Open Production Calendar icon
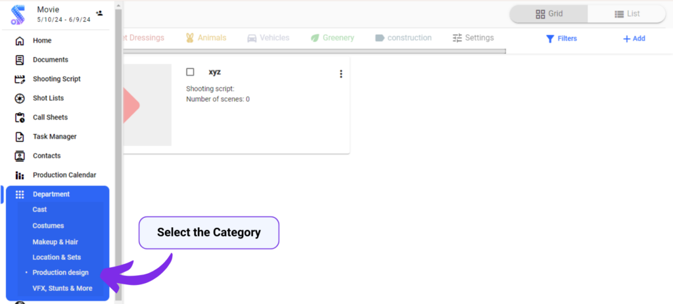Viewport: 673px width, 304px height. [20, 175]
